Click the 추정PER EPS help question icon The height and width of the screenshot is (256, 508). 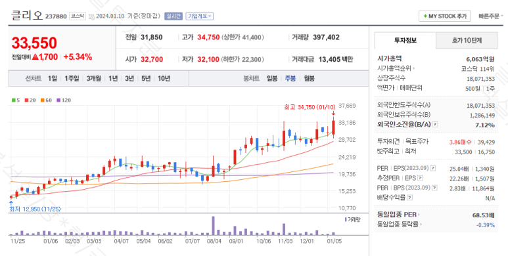pyautogui.click(x=420, y=178)
